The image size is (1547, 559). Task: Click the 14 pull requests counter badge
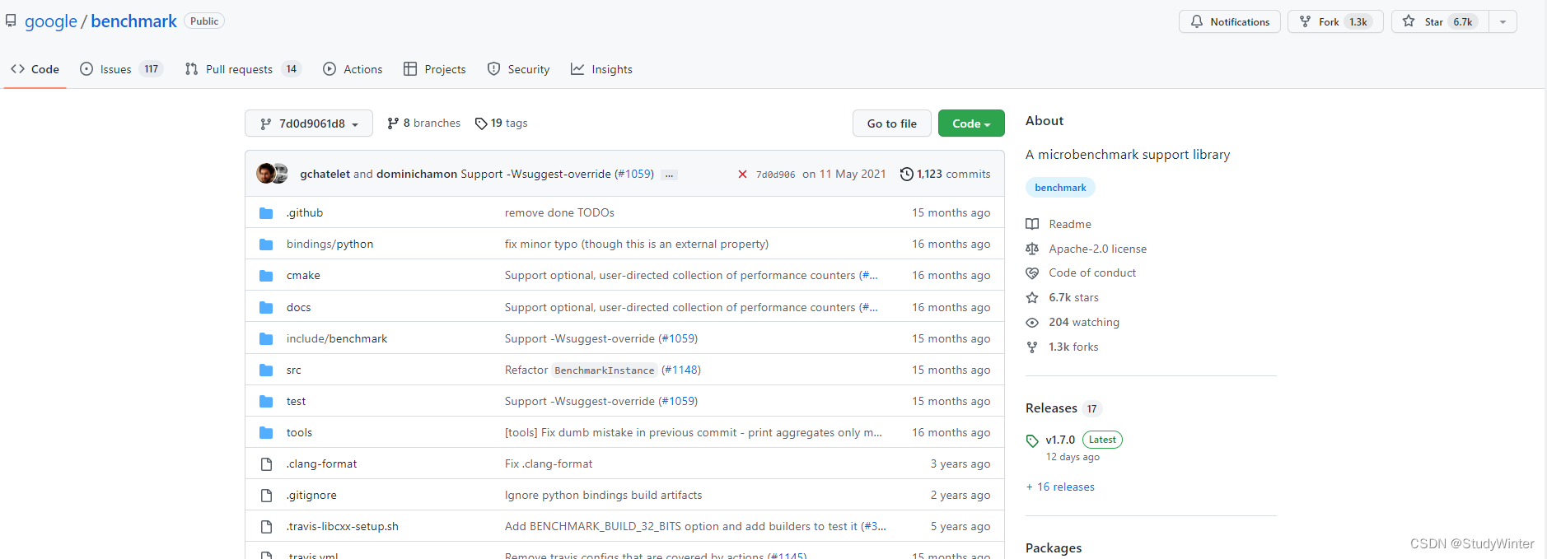pos(291,69)
